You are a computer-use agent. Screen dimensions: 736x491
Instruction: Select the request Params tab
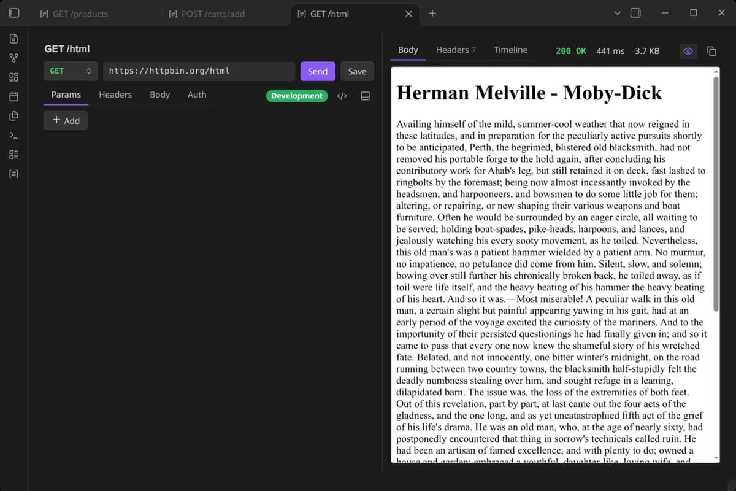[x=66, y=95]
